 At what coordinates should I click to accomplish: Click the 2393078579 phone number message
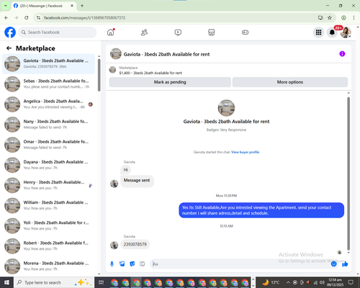coord(135,244)
